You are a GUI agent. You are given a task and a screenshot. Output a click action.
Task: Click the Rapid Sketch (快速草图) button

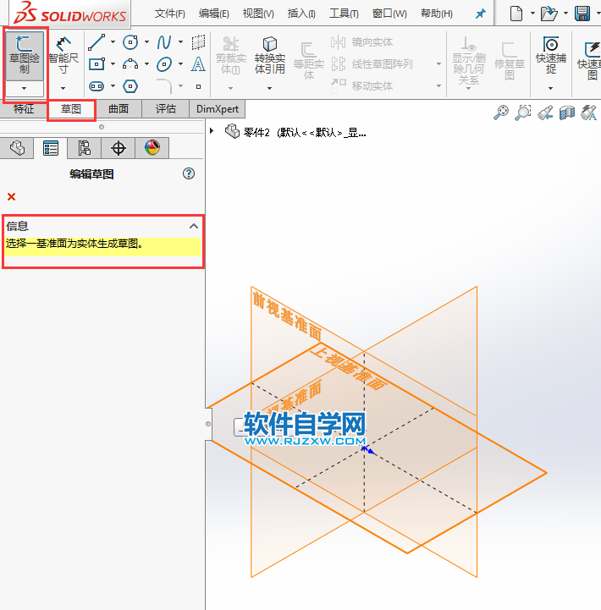click(591, 60)
